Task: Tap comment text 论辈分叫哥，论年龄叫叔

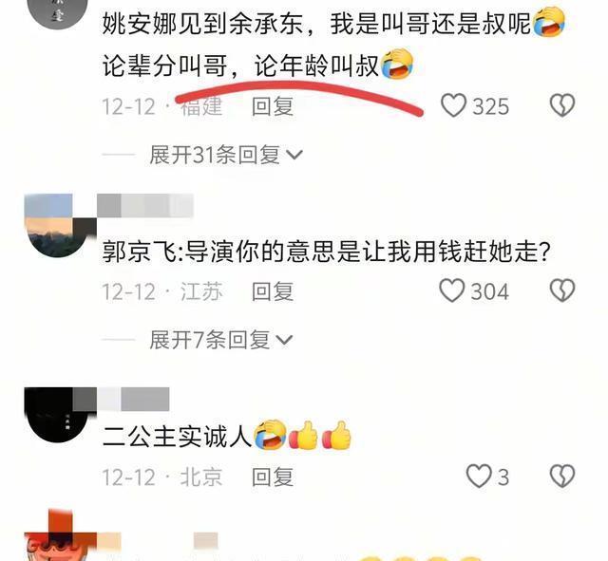Action: point(240,65)
